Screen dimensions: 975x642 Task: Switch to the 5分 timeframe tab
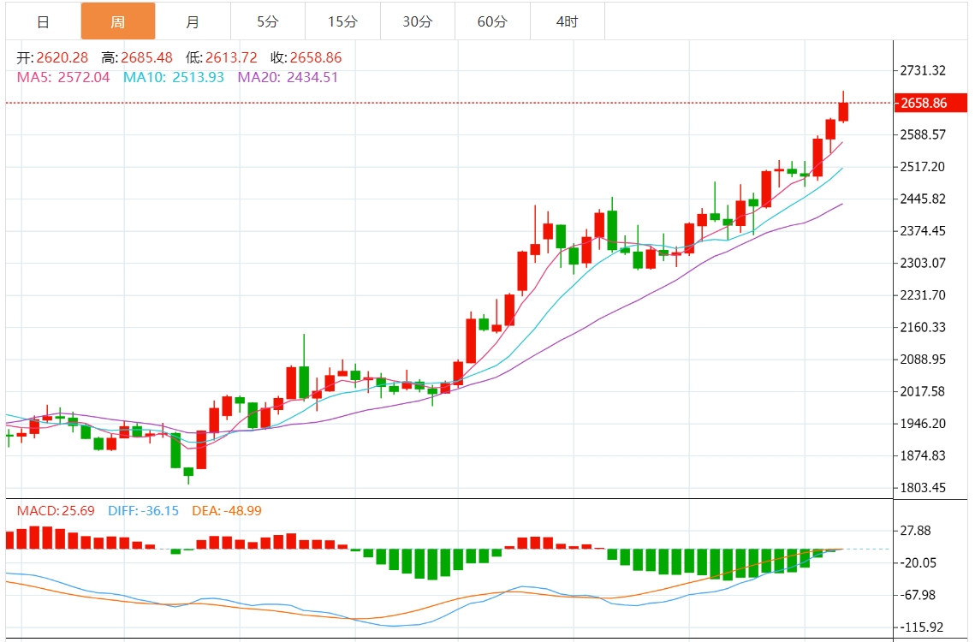267,21
